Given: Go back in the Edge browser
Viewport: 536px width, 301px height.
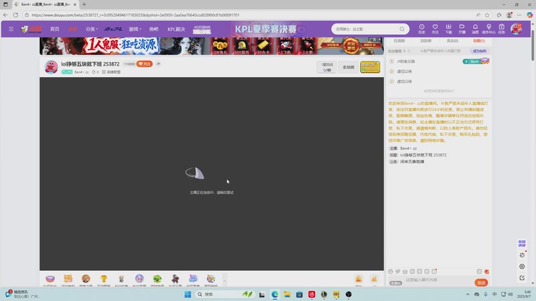Looking at the screenshot, I should pos(5,15).
